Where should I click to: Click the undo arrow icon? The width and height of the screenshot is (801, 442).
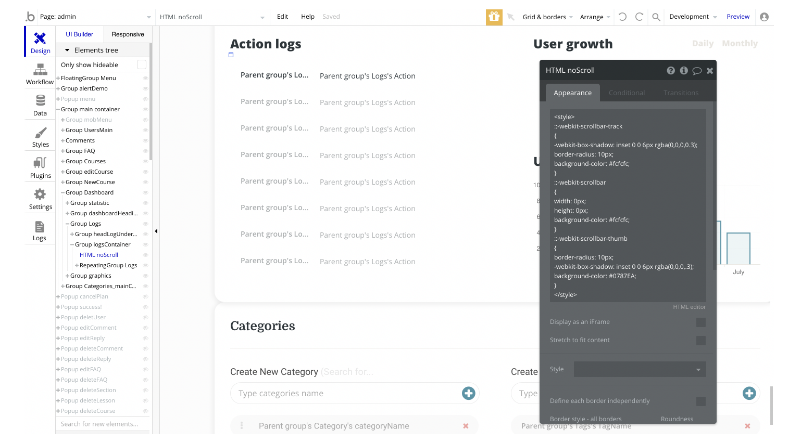point(622,17)
